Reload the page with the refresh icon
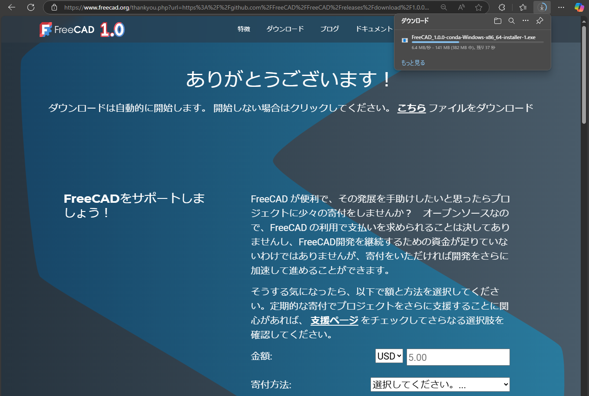 (x=31, y=7)
